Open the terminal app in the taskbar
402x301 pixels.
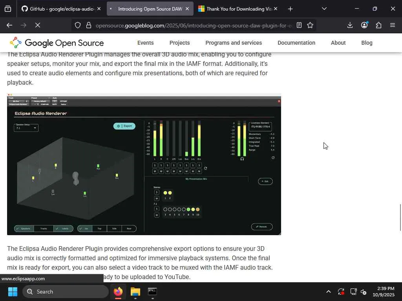click(153, 292)
